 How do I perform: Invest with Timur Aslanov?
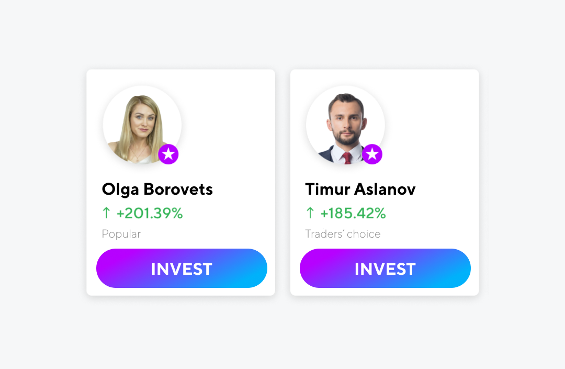(385, 268)
